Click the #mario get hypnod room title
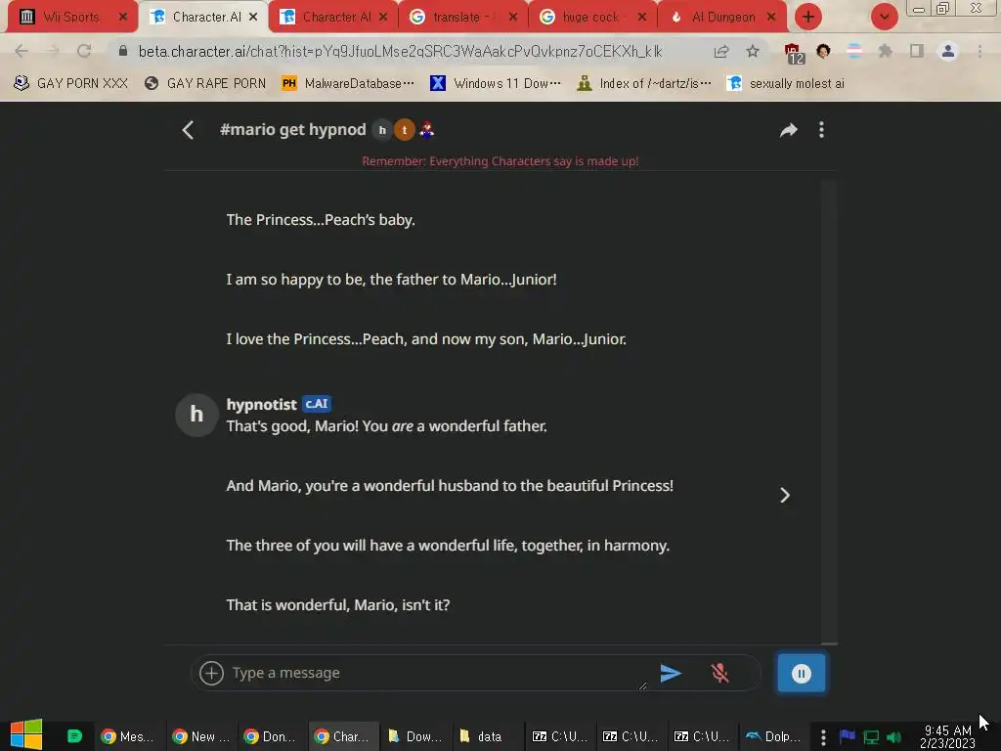1001x751 pixels. (292, 130)
